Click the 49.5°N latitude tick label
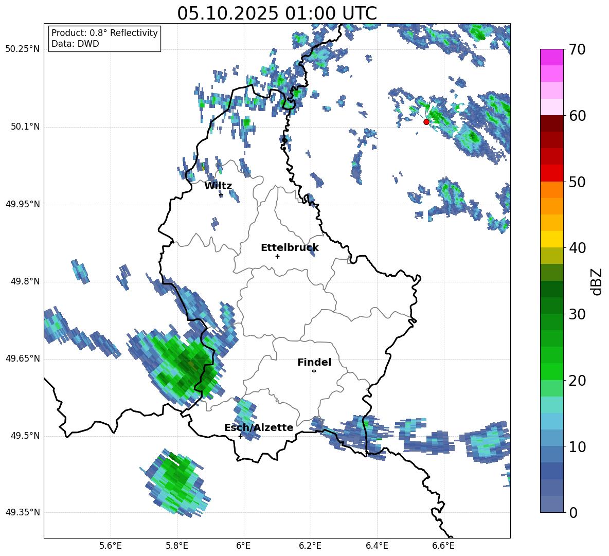Image resolution: width=609 pixels, height=556 pixels. [x=25, y=436]
